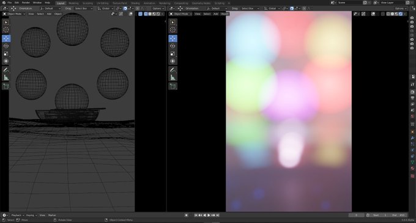Select the Add Cube tool in left viewport
This screenshot has height=223, width=416.
point(6,86)
